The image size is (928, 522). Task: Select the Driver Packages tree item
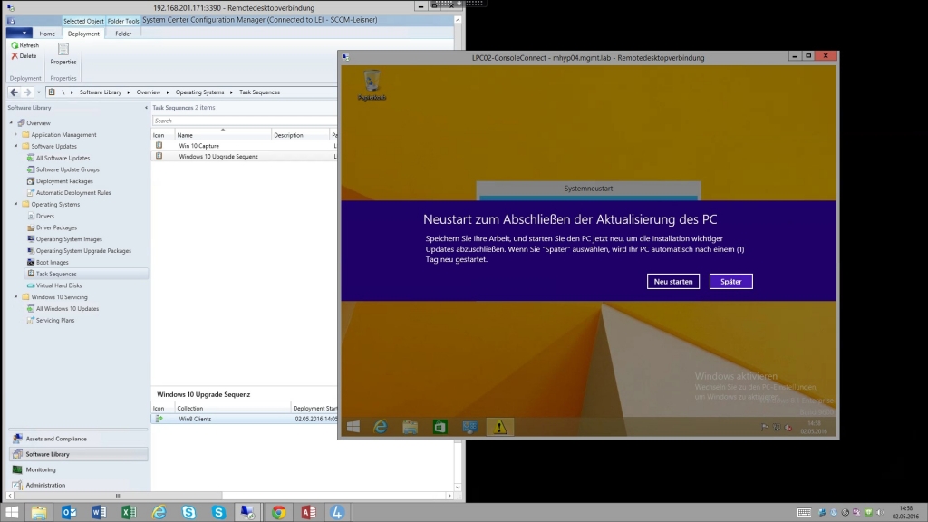click(56, 227)
